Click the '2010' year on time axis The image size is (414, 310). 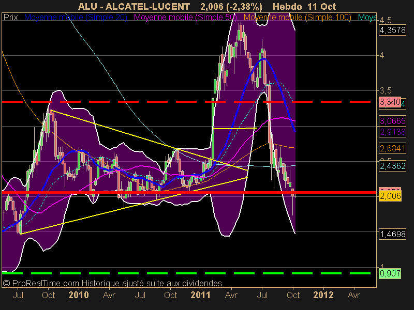pyautogui.click(x=79, y=295)
